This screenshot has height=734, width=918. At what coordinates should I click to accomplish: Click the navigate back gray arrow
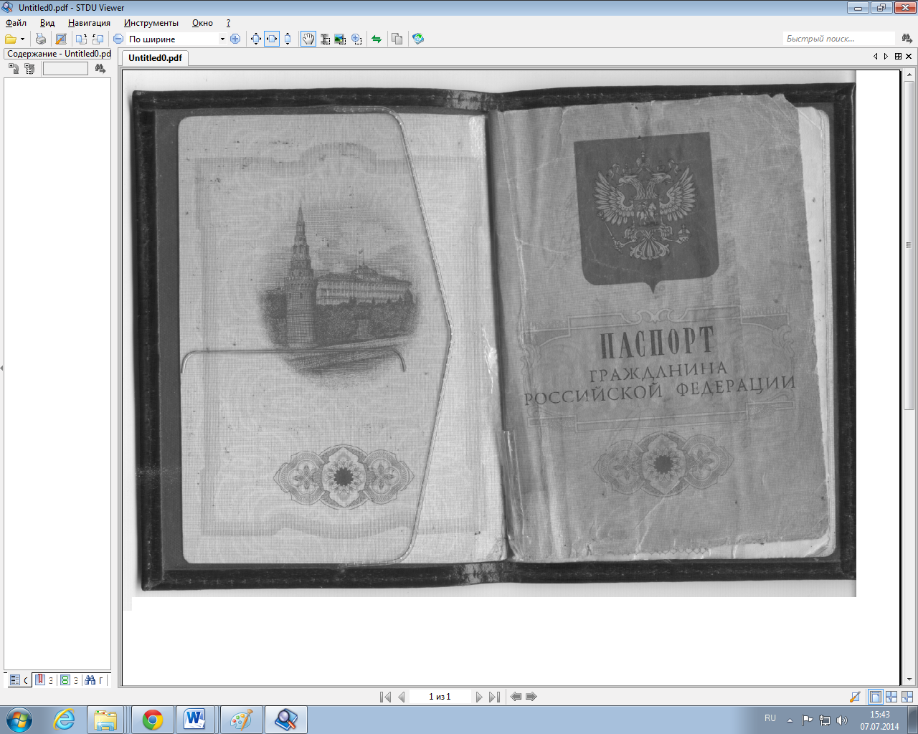point(516,697)
